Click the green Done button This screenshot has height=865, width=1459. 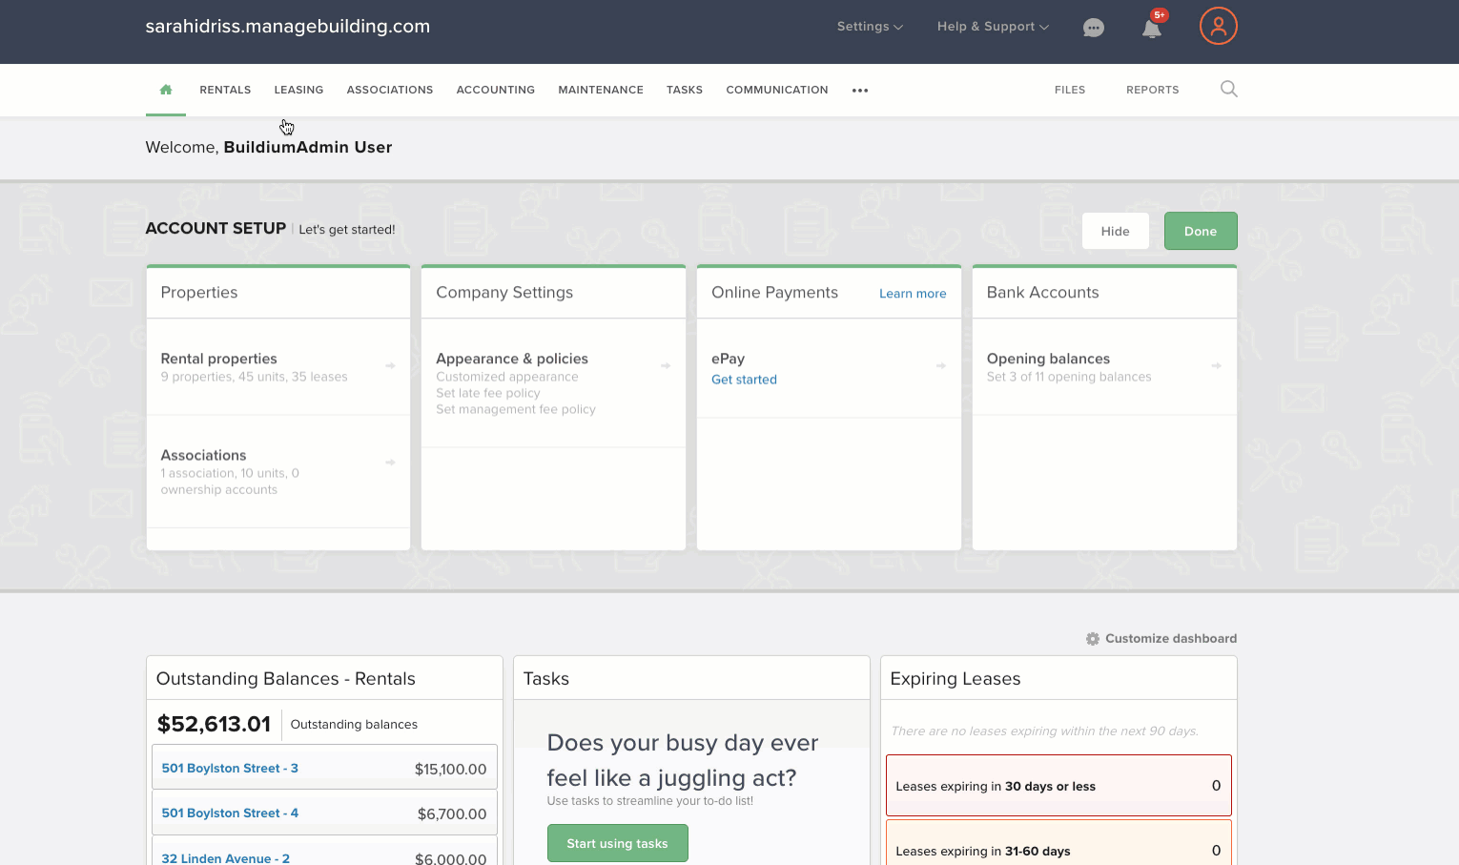tap(1201, 231)
